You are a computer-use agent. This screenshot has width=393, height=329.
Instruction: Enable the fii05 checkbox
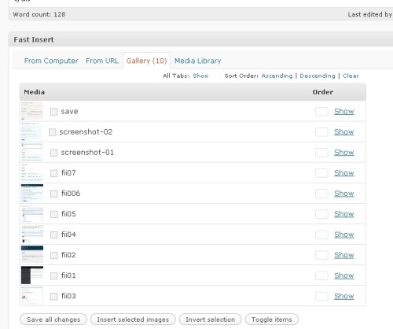coord(54,214)
